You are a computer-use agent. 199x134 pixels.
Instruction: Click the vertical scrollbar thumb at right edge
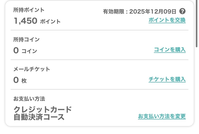coord(197,23)
